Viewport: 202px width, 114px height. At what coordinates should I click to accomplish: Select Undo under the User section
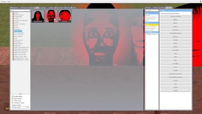tap(147, 21)
